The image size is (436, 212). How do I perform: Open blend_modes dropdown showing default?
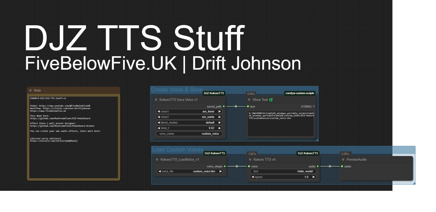(x=189, y=123)
